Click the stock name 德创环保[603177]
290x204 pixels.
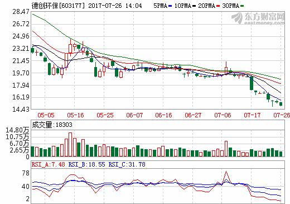(58, 6)
